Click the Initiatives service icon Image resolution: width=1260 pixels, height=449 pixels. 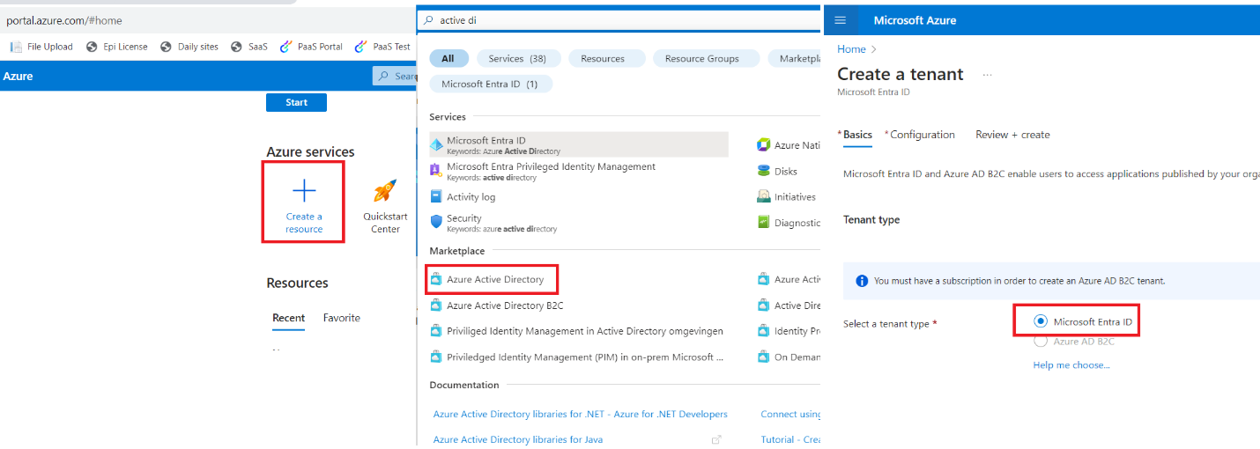[x=764, y=197]
